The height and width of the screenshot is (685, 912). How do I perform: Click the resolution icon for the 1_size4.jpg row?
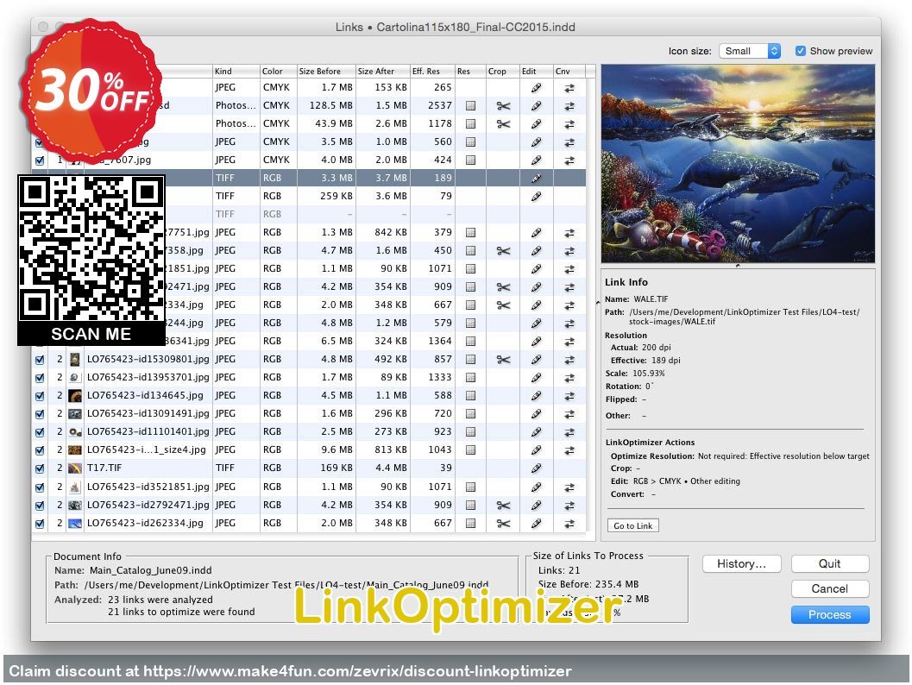(470, 450)
